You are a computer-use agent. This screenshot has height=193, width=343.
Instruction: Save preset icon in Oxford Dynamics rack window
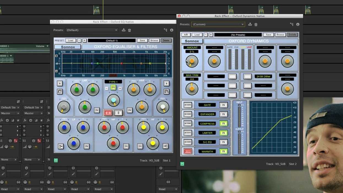(x=250, y=24)
